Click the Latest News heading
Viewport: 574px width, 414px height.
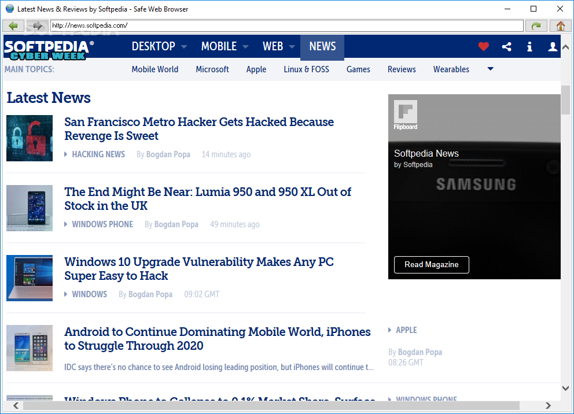coord(49,98)
